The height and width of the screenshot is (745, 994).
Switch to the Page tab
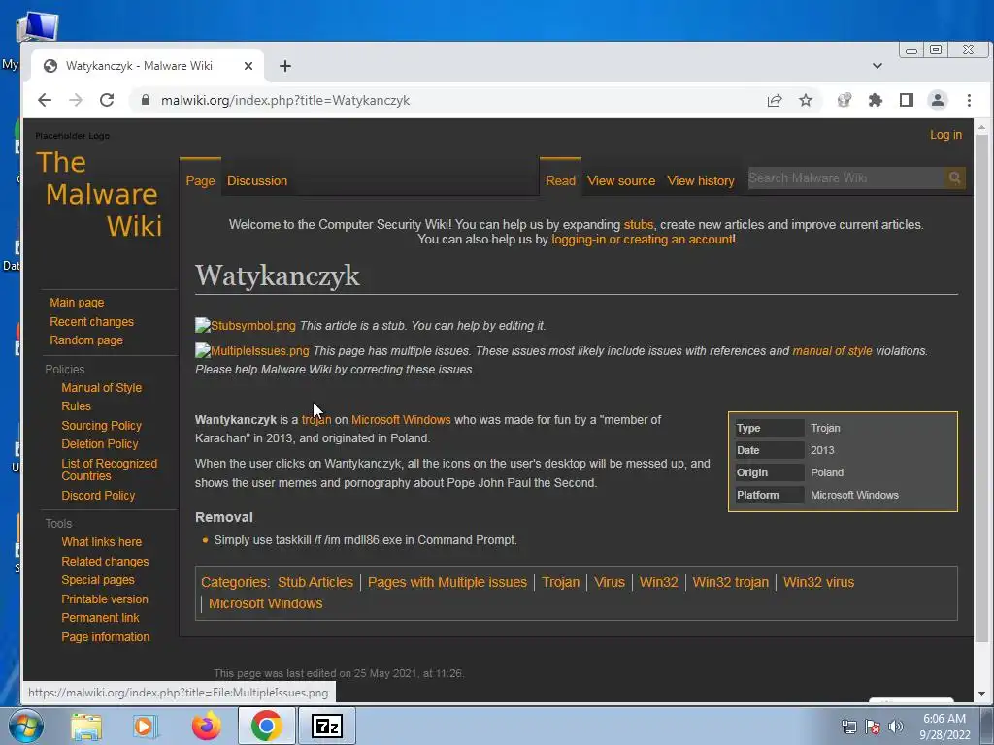[x=200, y=180]
